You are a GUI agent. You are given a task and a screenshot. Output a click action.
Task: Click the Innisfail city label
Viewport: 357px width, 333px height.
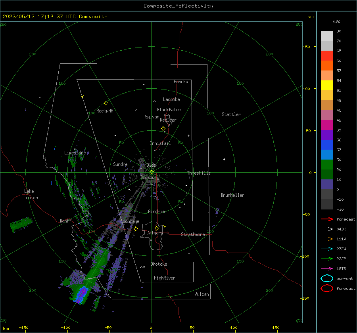point(160,143)
